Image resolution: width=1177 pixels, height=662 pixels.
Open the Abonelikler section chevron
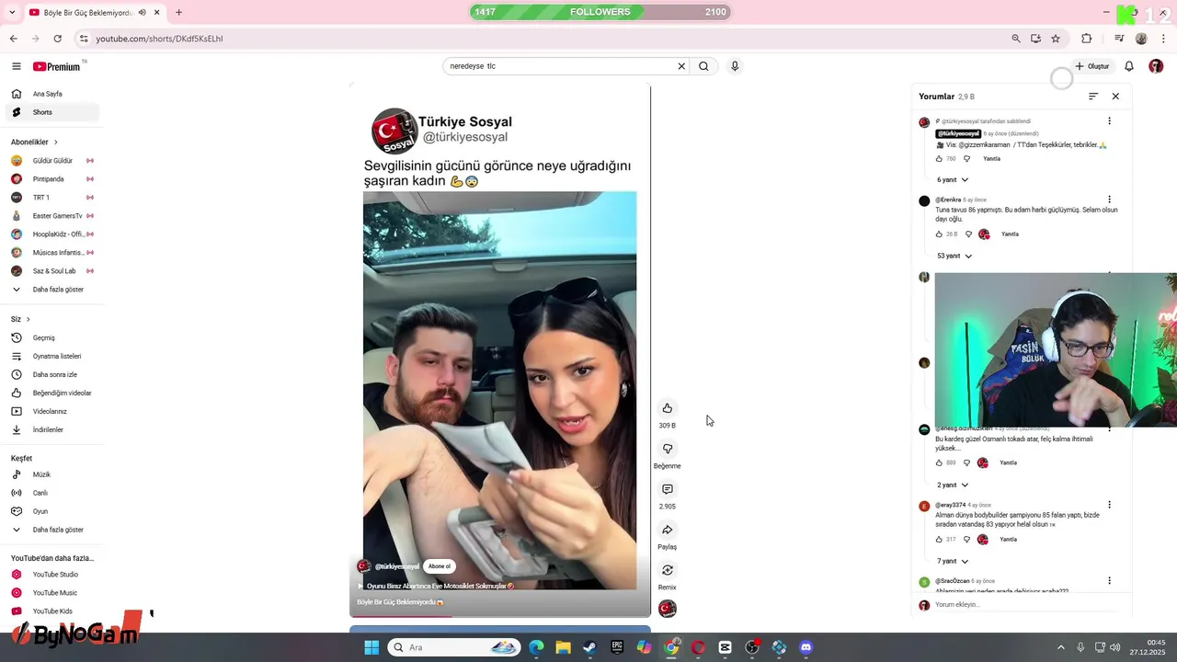[56, 143]
